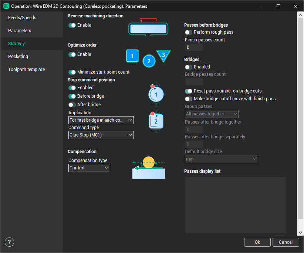
Task: Open the Command type dropdown
Action: (101, 135)
